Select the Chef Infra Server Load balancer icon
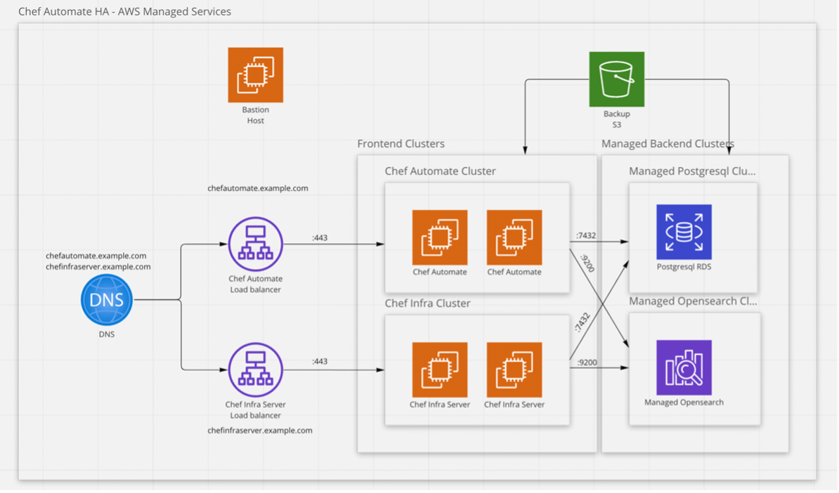The image size is (839, 493). [x=255, y=369]
